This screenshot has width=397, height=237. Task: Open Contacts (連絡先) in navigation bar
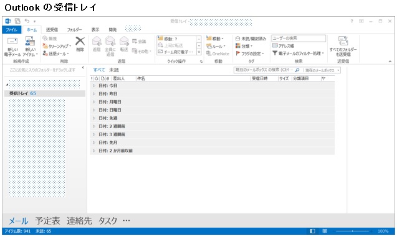click(x=79, y=221)
